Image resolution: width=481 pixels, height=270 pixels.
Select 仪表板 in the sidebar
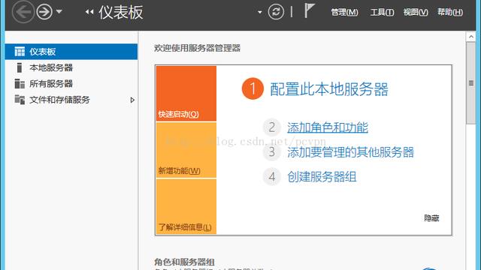(71, 52)
